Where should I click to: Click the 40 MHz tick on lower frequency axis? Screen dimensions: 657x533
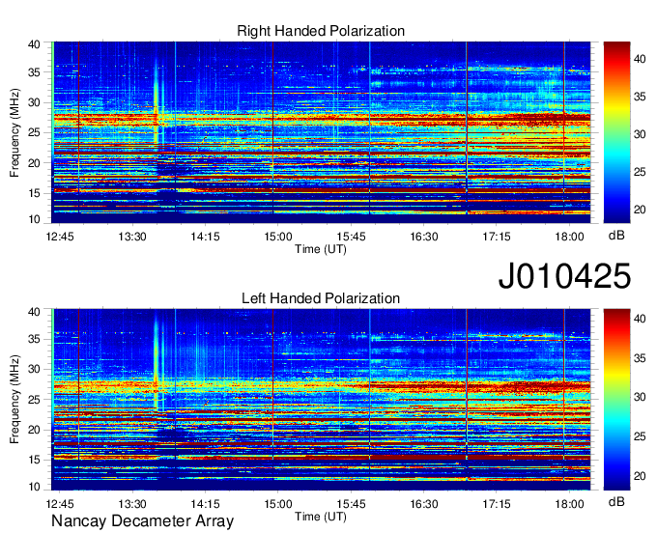[x=35, y=312]
